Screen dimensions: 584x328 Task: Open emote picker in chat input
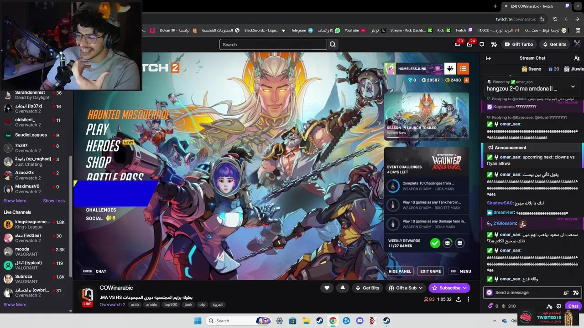pos(566,293)
